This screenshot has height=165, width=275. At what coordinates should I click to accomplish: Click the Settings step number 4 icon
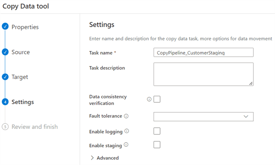point(5,102)
